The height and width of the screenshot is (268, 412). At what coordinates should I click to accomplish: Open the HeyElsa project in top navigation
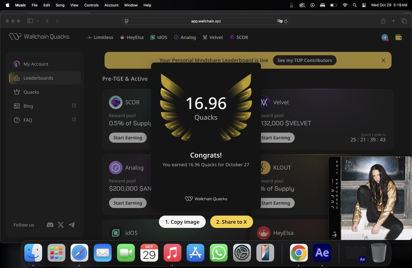(132, 37)
